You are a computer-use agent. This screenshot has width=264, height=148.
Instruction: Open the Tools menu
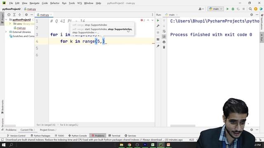tap(72, 3)
